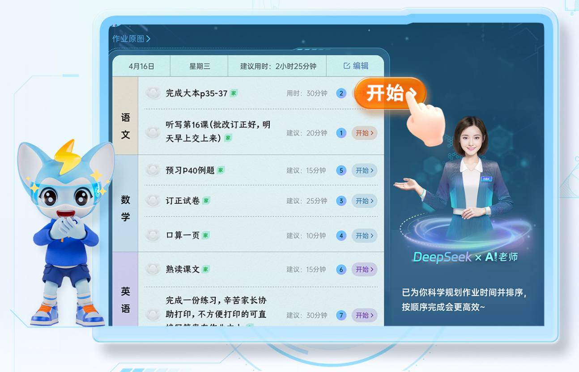Image resolution: width=579 pixels, height=372 pixels.
Task: Click order badge 3 on 订正试卷 row
Action: [341, 201]
